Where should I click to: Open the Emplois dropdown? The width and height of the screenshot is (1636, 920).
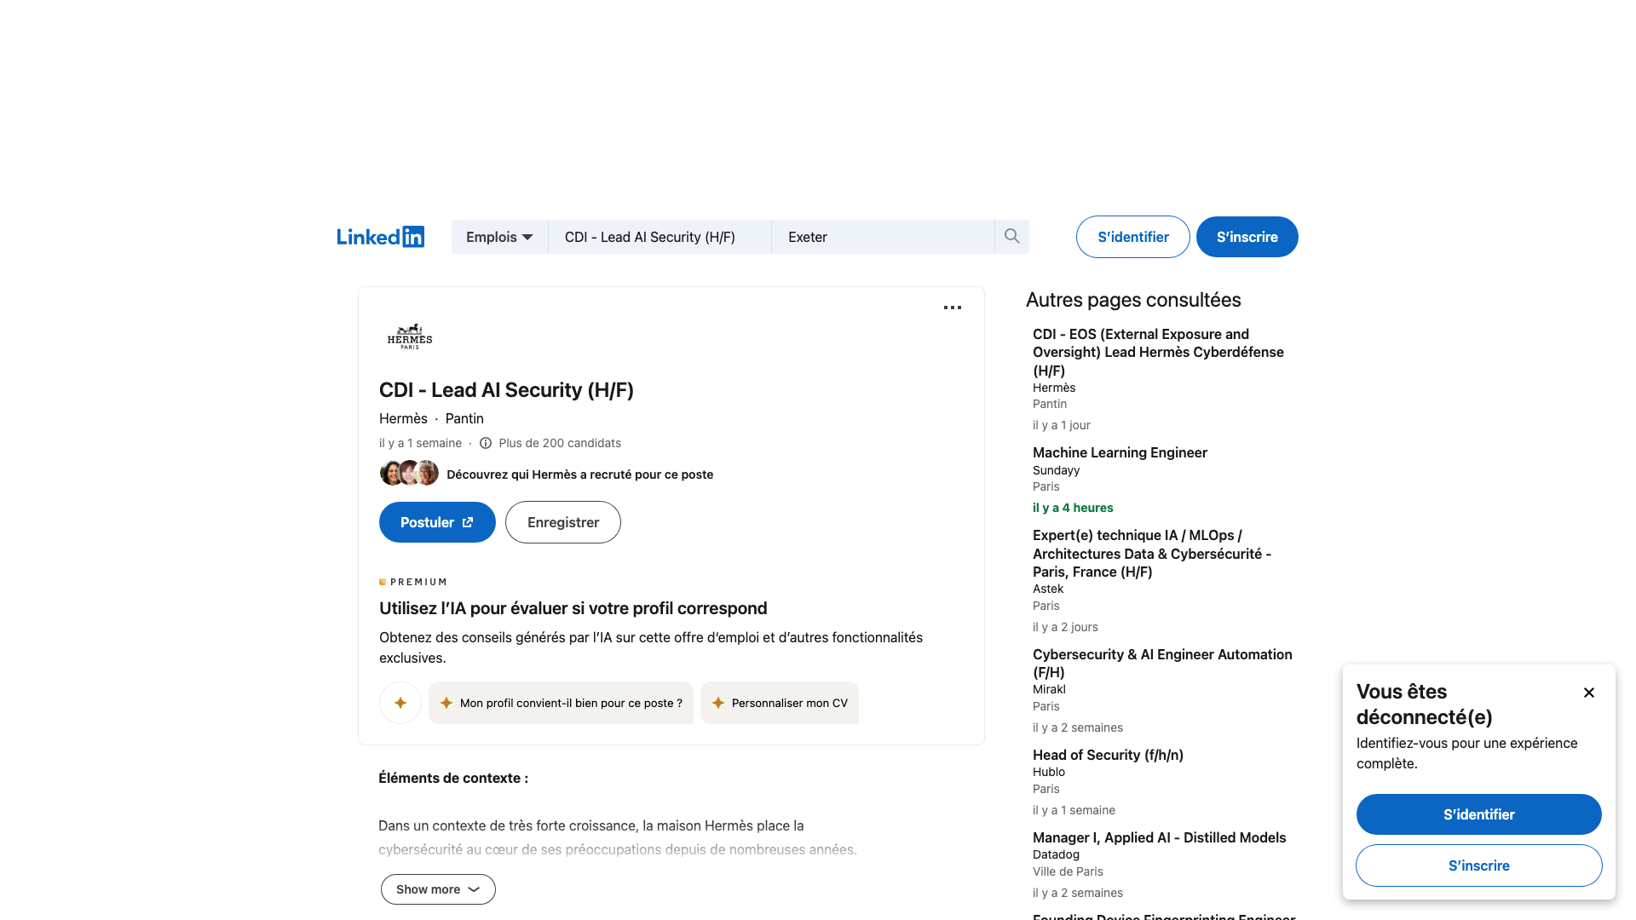click(499, 237)
